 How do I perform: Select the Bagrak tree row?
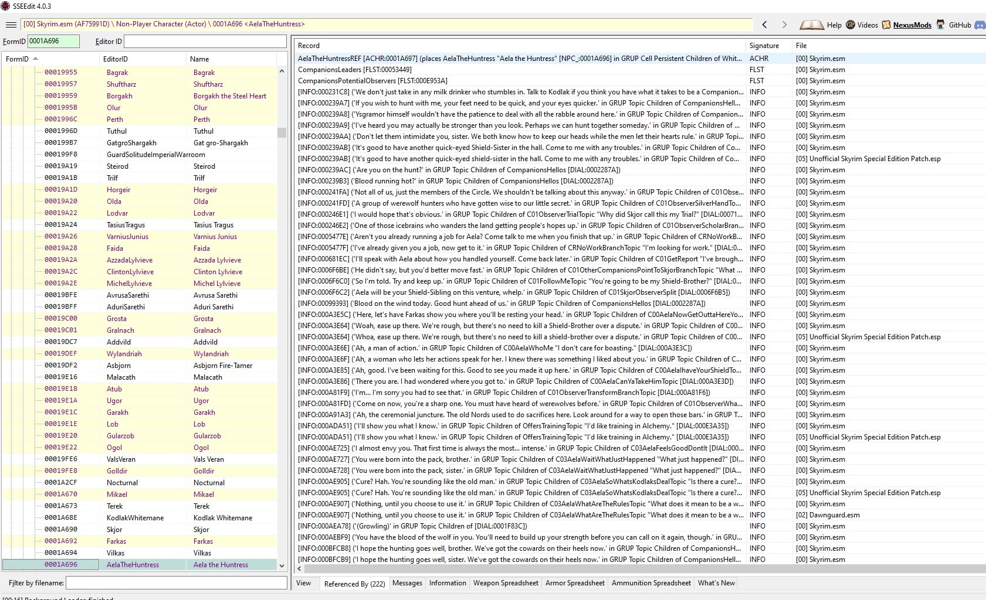(140, 72)
